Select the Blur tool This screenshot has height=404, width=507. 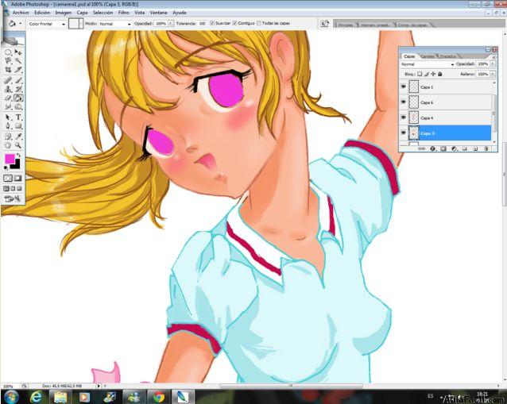tap(8, 106)
